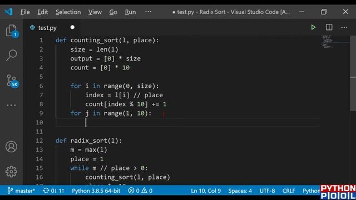Minimize the VS Code window
This screenshot has height=200, width=356.
tap(301, 12)
